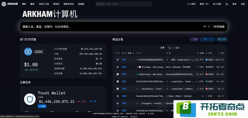The width and height of the screenshot is (248, 118).
Task: Remove the 全部 filter chip
Action: (x=194, y=39)
